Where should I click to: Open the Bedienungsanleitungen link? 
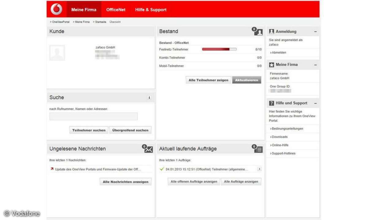tap(287, 129)
